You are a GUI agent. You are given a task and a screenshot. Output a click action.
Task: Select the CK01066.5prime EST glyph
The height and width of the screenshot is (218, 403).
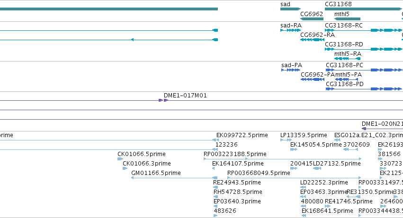pyautogui.click(x=120, y=159)
